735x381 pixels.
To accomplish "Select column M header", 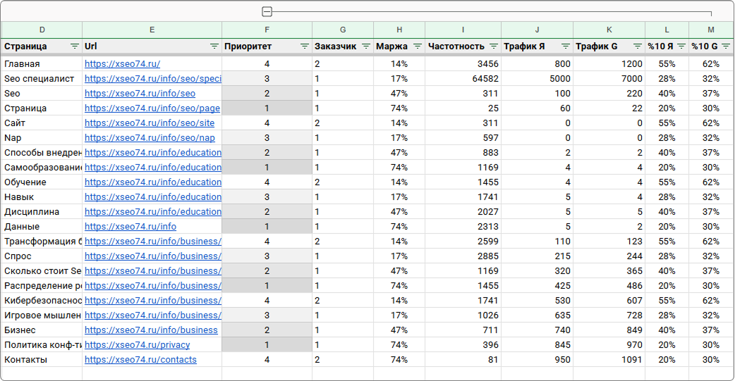I will (x=711, y=30).
